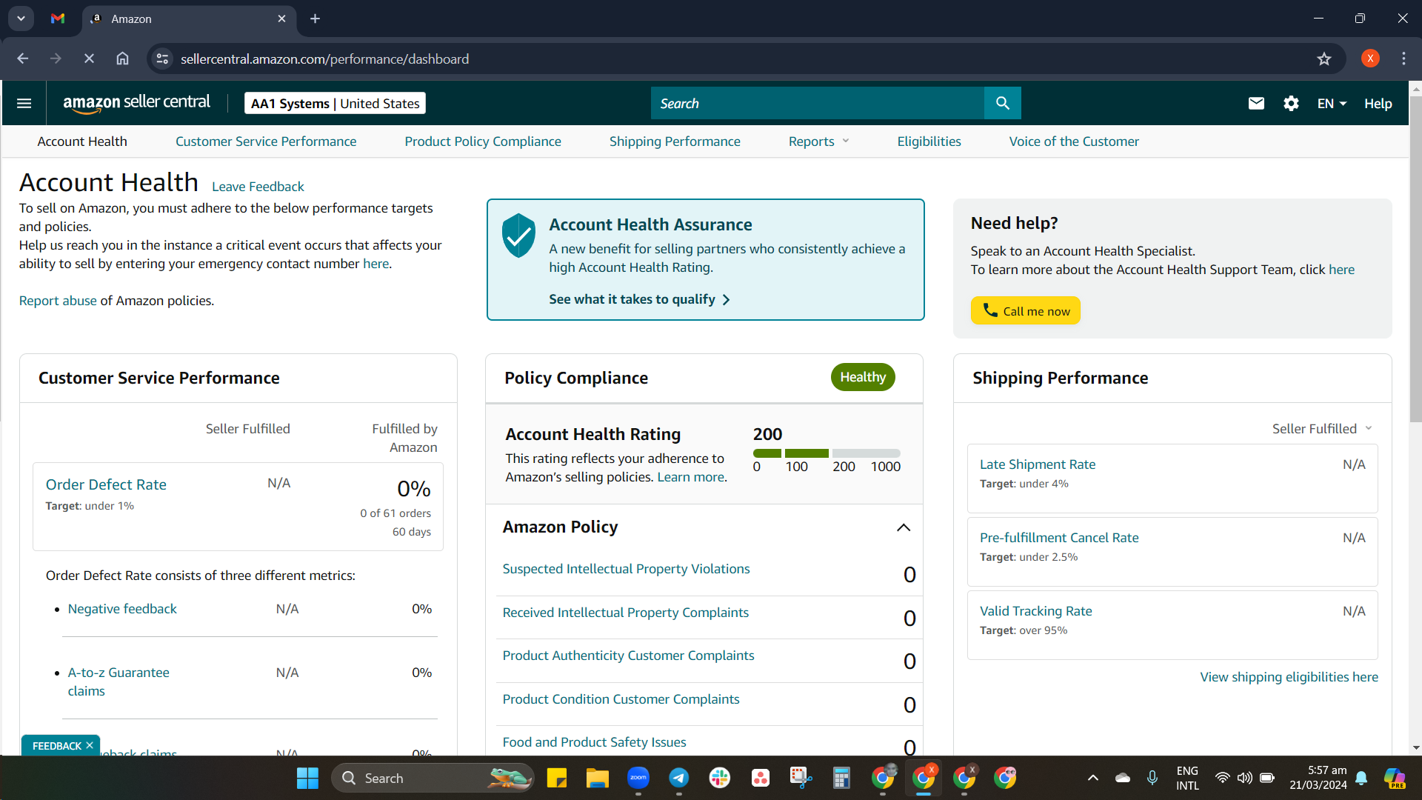Open the tab search dropdown in Chrome

click(x=21, y=19)
